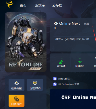Click the 用户网络 label text

click(x=61, y=66)
